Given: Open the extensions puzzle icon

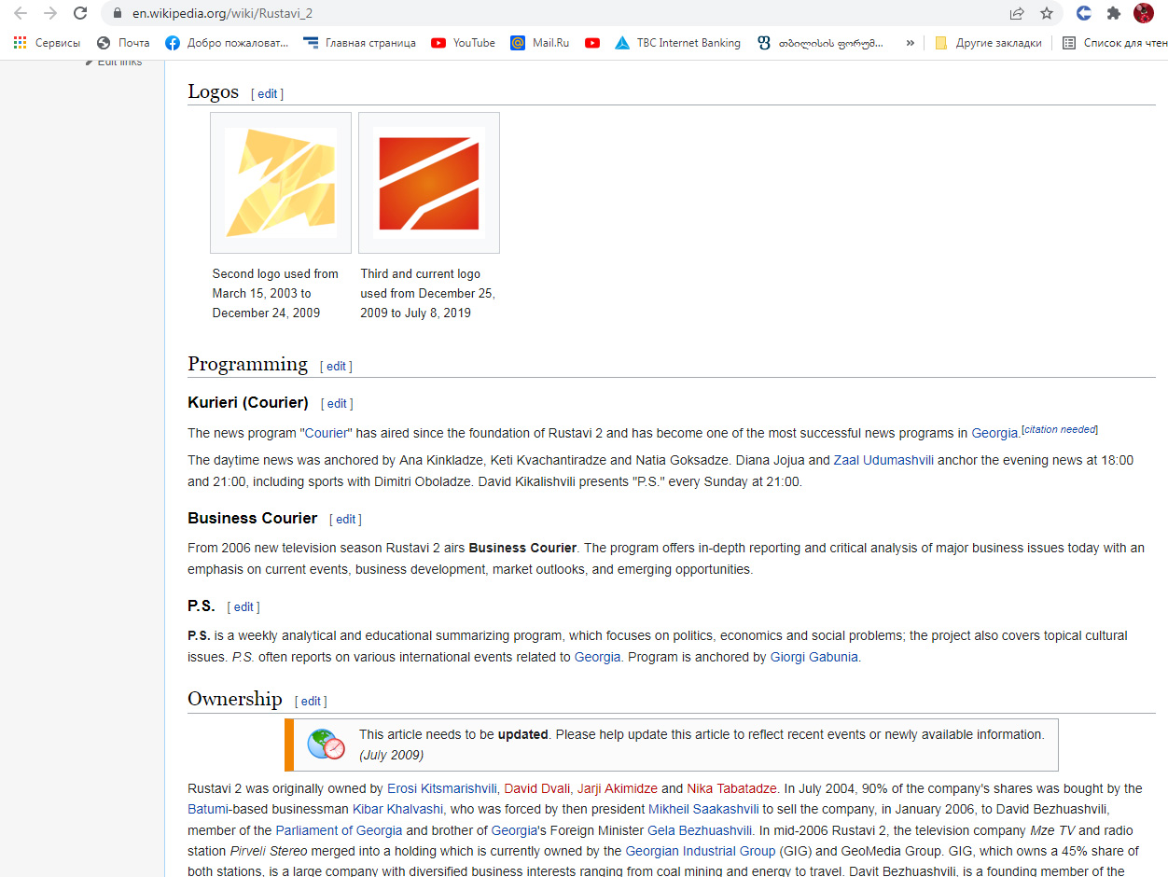Looking at the screenshot, I should pyautogui.click(x=1113, y=13).
